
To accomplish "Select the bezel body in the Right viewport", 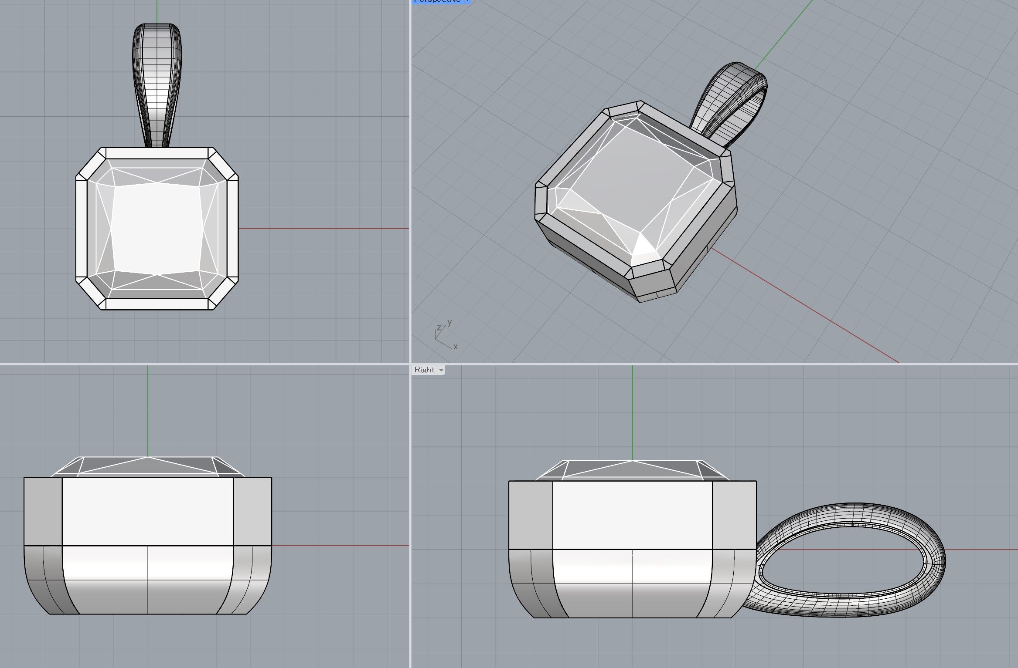I will point(632,549).
